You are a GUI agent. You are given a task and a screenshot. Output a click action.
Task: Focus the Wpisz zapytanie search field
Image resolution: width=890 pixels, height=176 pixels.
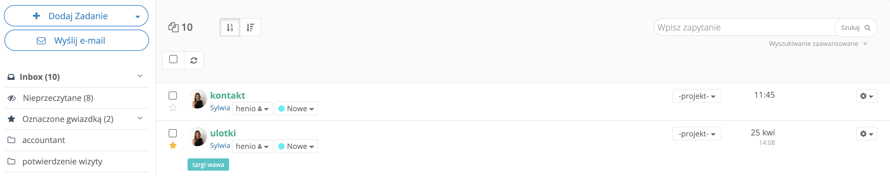tap(743, 28)
